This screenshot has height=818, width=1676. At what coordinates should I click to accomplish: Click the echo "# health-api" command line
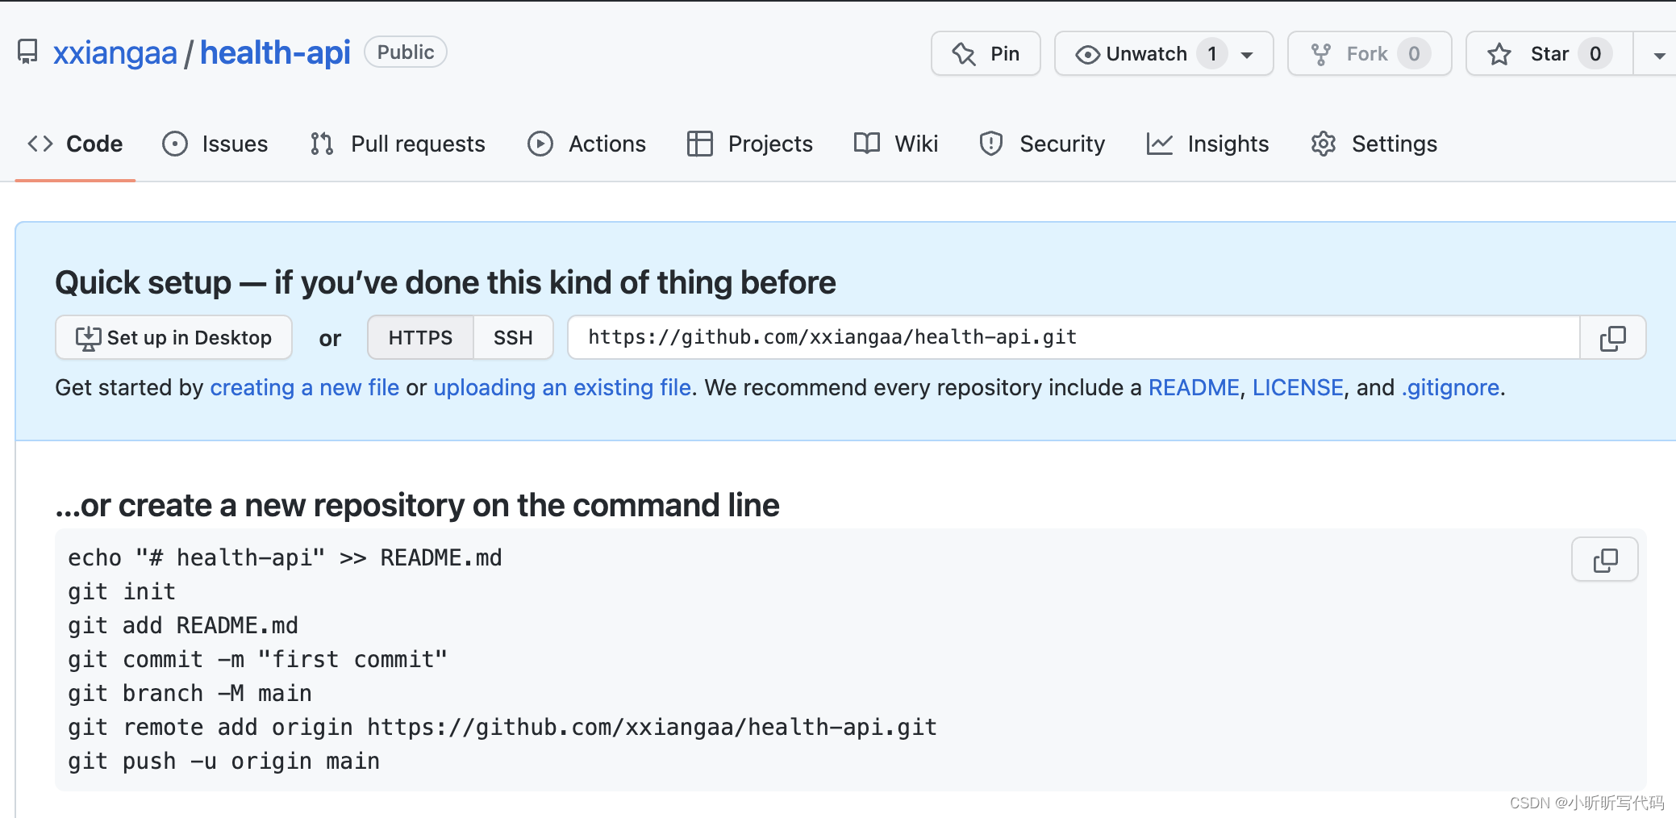285,557
